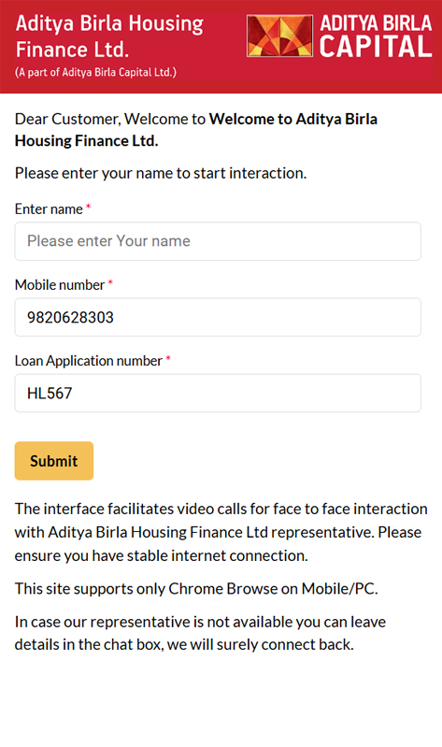Click the Aditya Birla Housing Finance Ltd. header title
442x747 pixels.
click(x=109, y=36)
